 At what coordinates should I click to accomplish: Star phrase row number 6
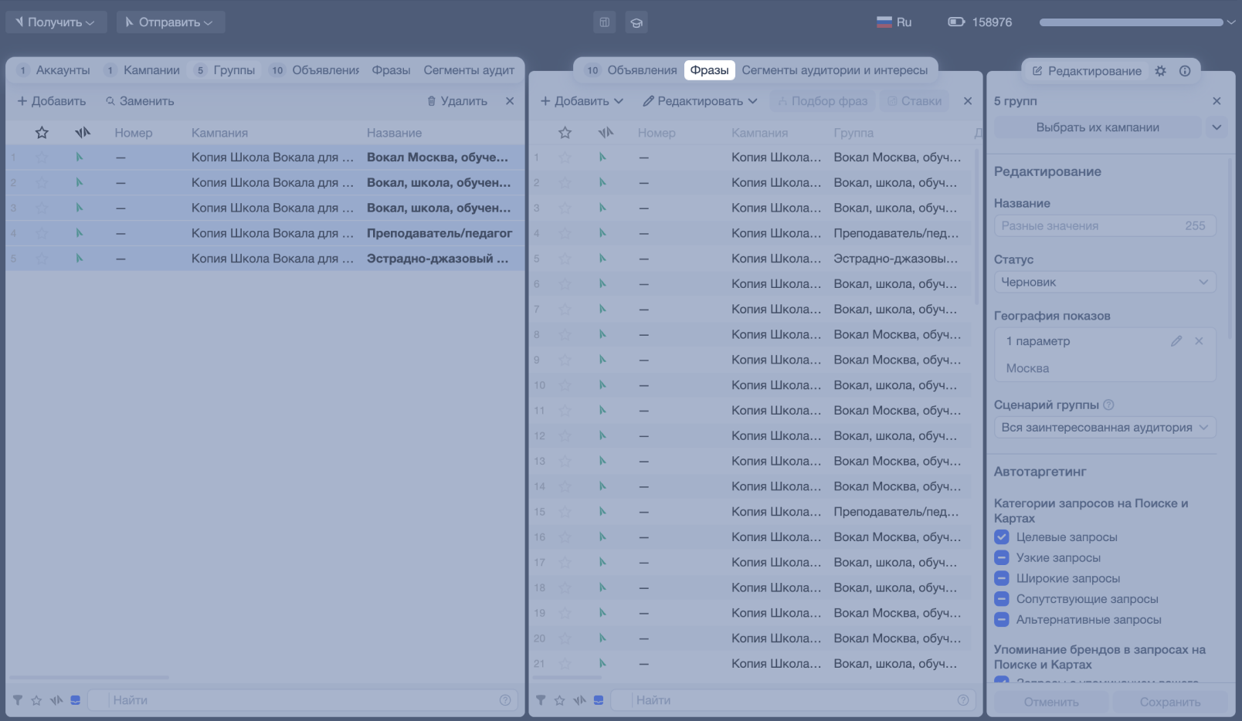coord(565,284)
